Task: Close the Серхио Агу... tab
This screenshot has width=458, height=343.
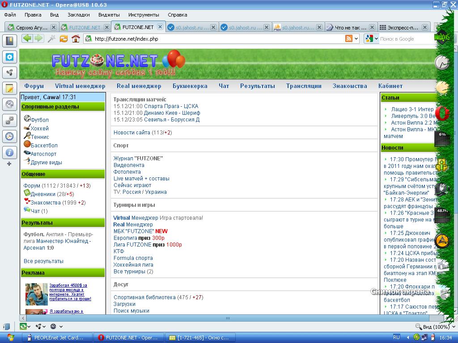Action: pos(54,27)
